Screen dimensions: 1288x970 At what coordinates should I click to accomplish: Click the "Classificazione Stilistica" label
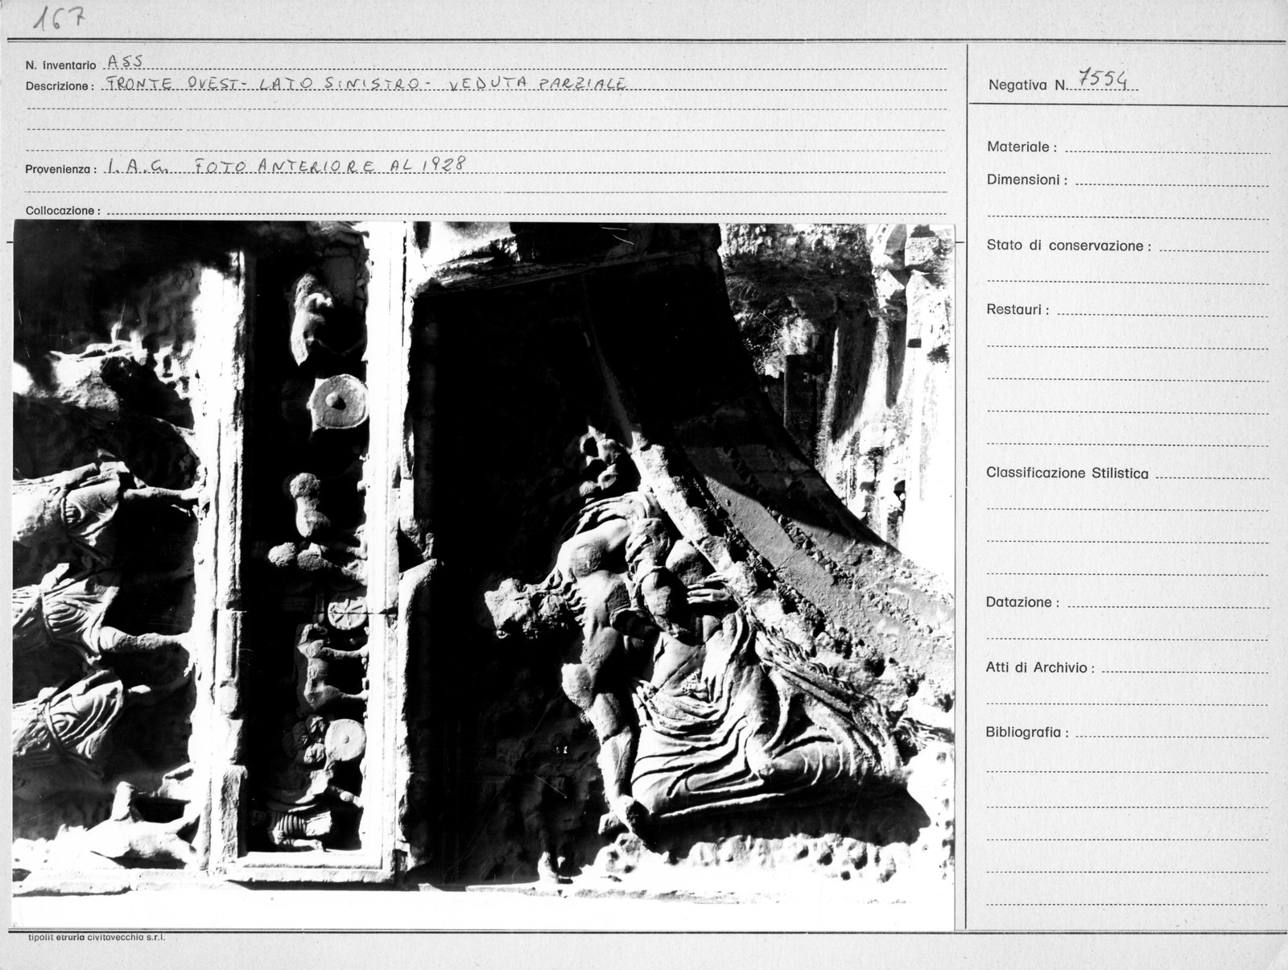1067,473
